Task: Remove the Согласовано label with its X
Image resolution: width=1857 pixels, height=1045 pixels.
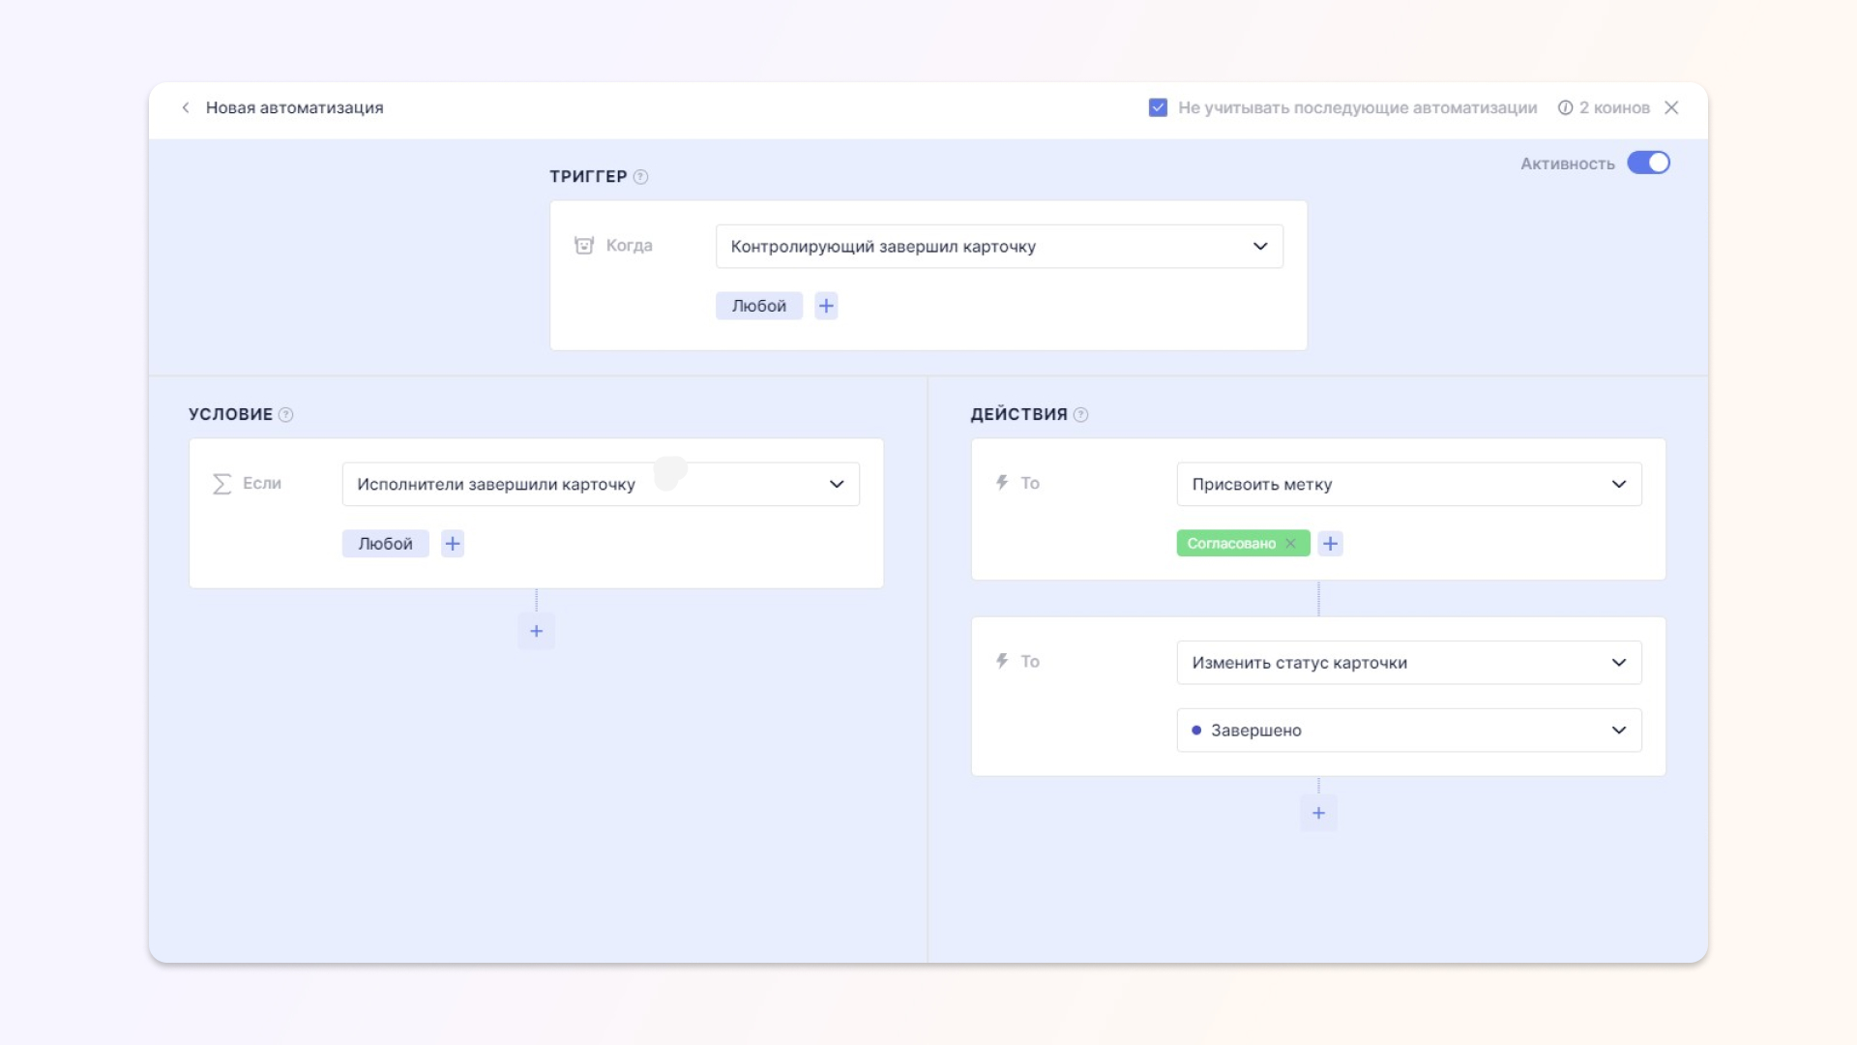Action: [1291, 544]
